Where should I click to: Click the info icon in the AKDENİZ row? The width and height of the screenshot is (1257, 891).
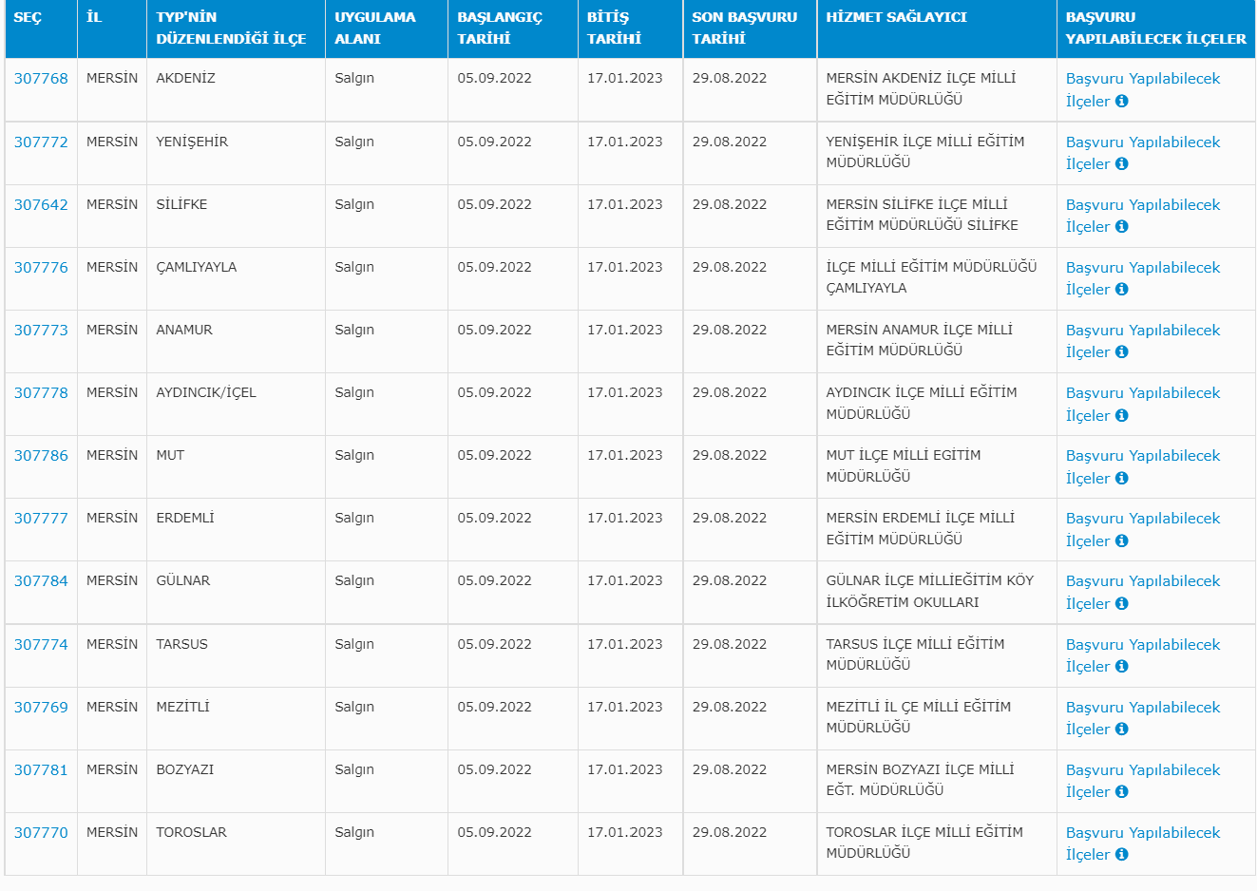[x=1121, y=102]
